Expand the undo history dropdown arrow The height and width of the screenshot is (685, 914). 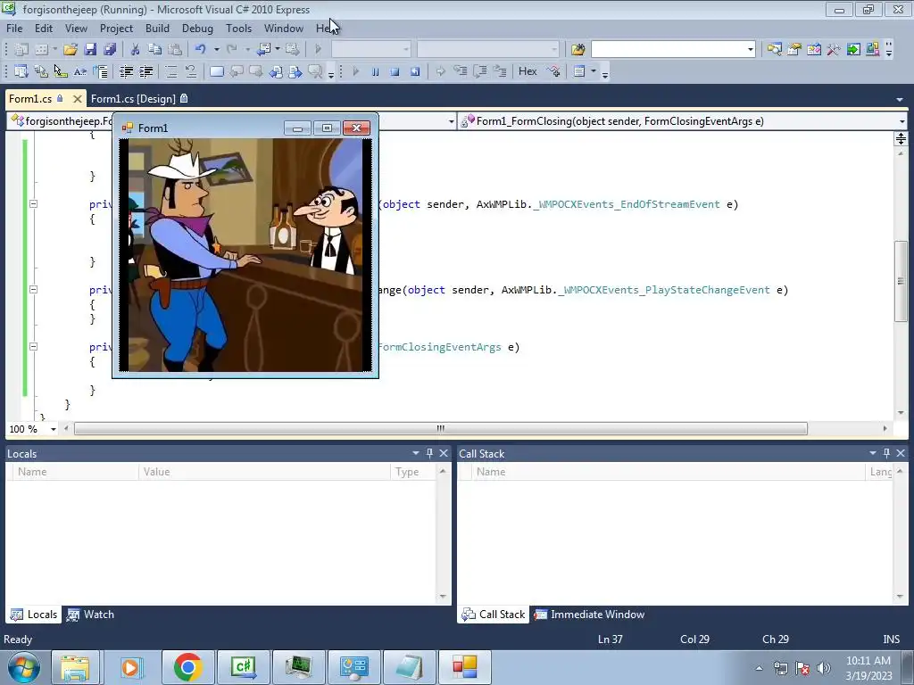click(x=216, y=50)
